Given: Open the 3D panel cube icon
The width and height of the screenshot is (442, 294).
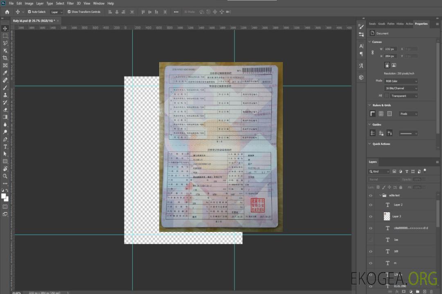Looking at the screenshot, I should coord(361,77).
